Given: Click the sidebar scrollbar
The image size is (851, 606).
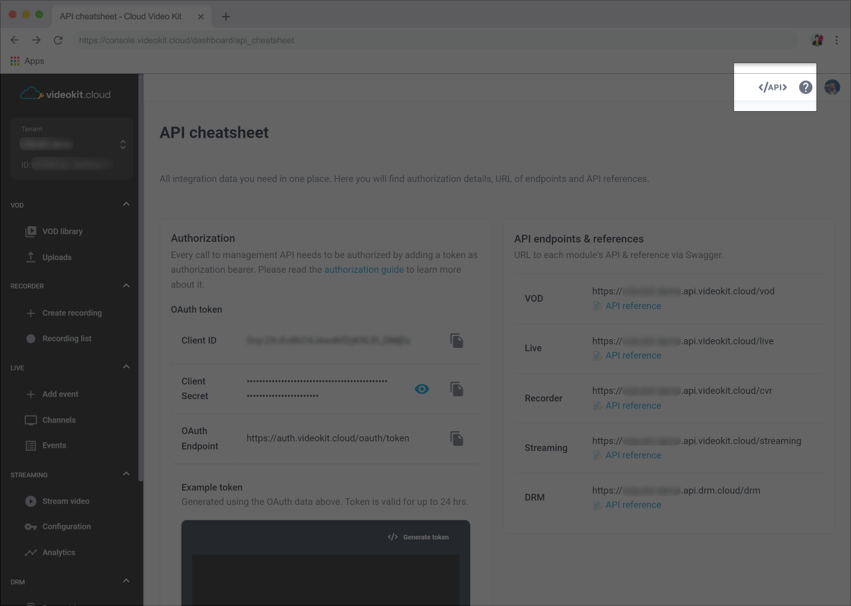Looking at the screenshot, I should click(x=140, y=278).
